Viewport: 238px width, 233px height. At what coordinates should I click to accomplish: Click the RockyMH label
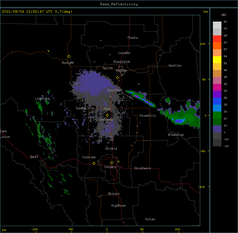point(68,63)
